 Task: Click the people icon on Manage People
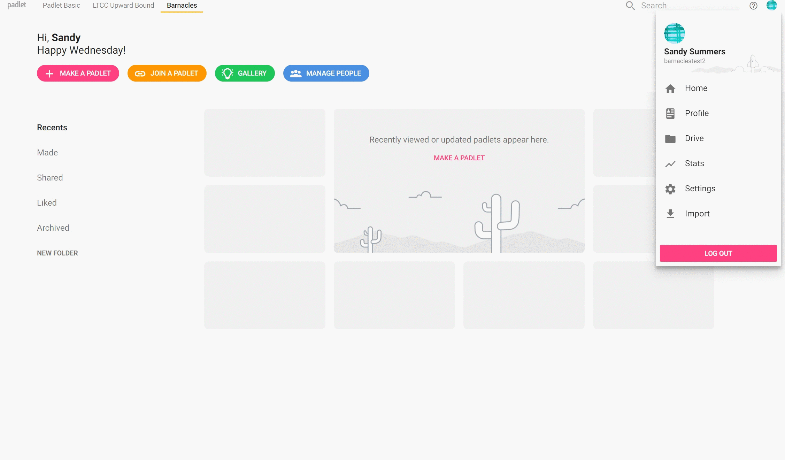[296, 74]
